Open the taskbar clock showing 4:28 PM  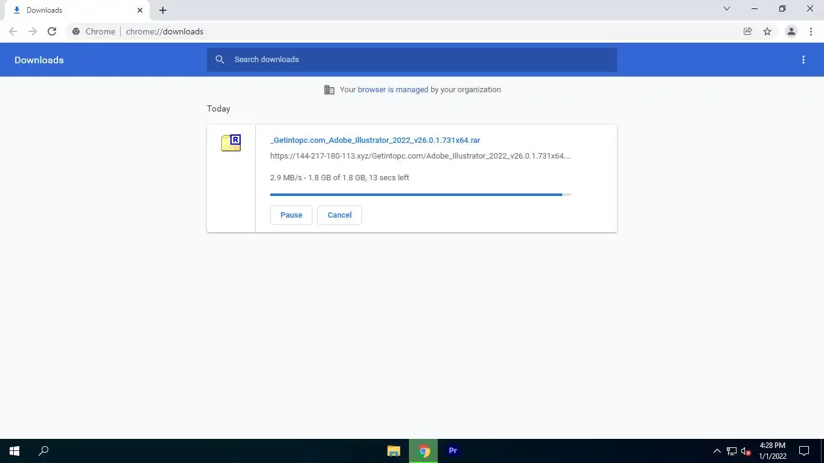[772, 451]
